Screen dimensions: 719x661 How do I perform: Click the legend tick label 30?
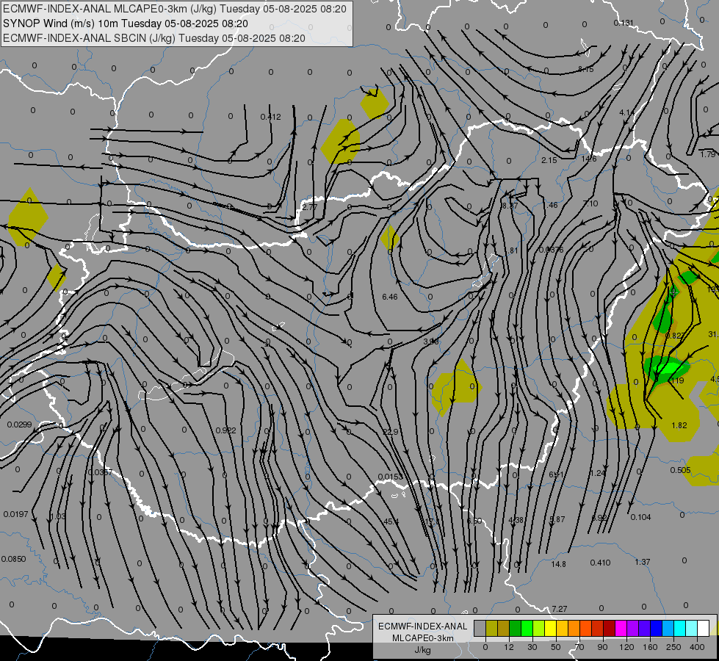(532, 647)
